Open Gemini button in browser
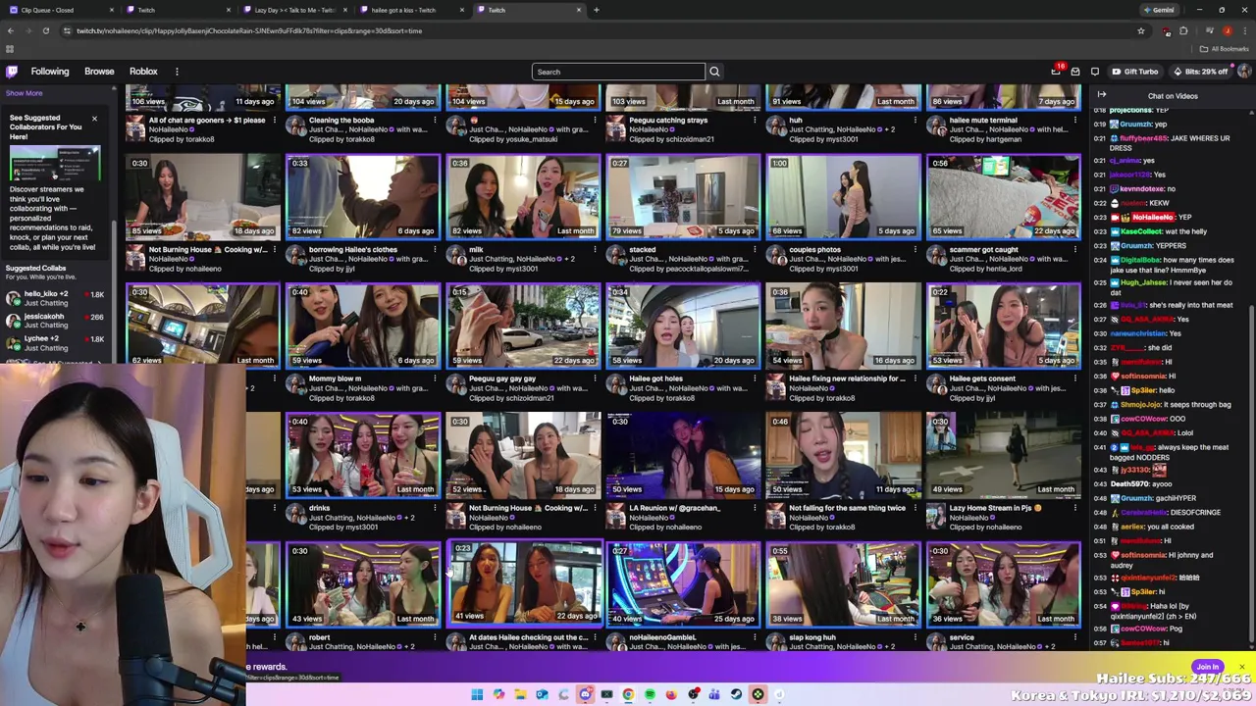1256x706 pixels. (1158, 10)
